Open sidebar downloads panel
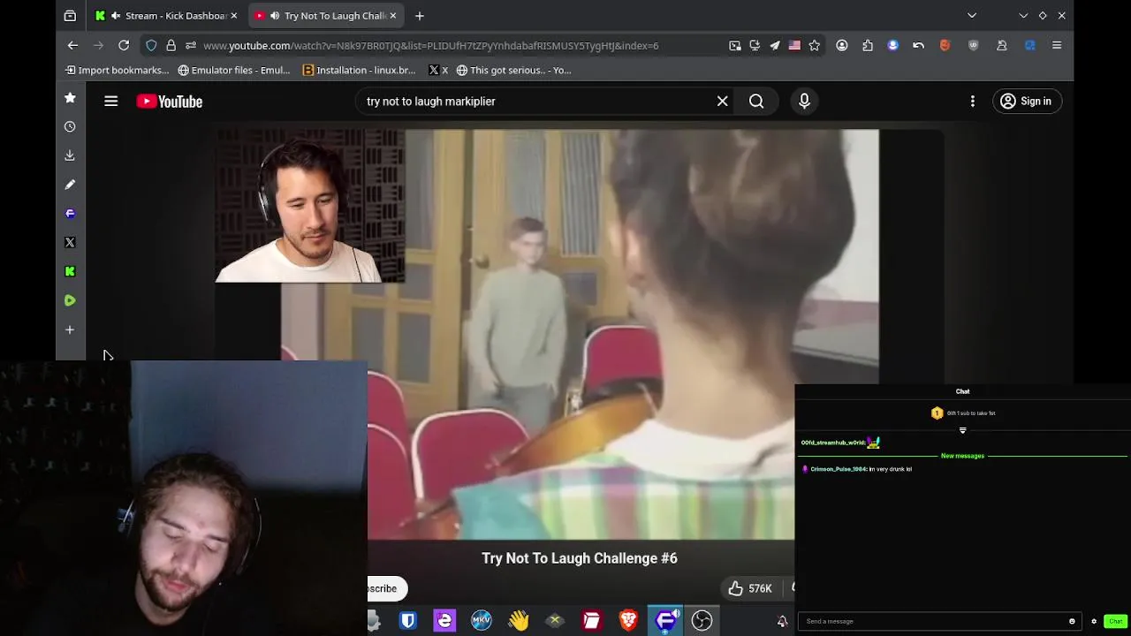Screen dimensions: 1131x636 (x=70, y=155)
